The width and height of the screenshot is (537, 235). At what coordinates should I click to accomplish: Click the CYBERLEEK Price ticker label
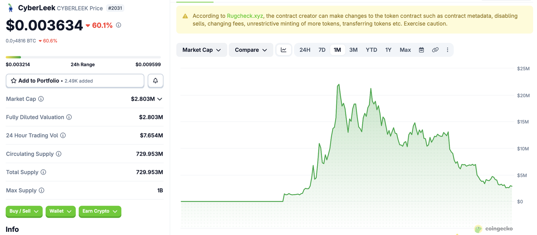[x=80, y=8]
